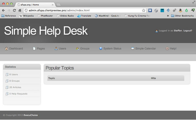Click the Users person icon in navigation
Image resolution: width=196 pixels, height=120 pixels.
tap(56, 49)
